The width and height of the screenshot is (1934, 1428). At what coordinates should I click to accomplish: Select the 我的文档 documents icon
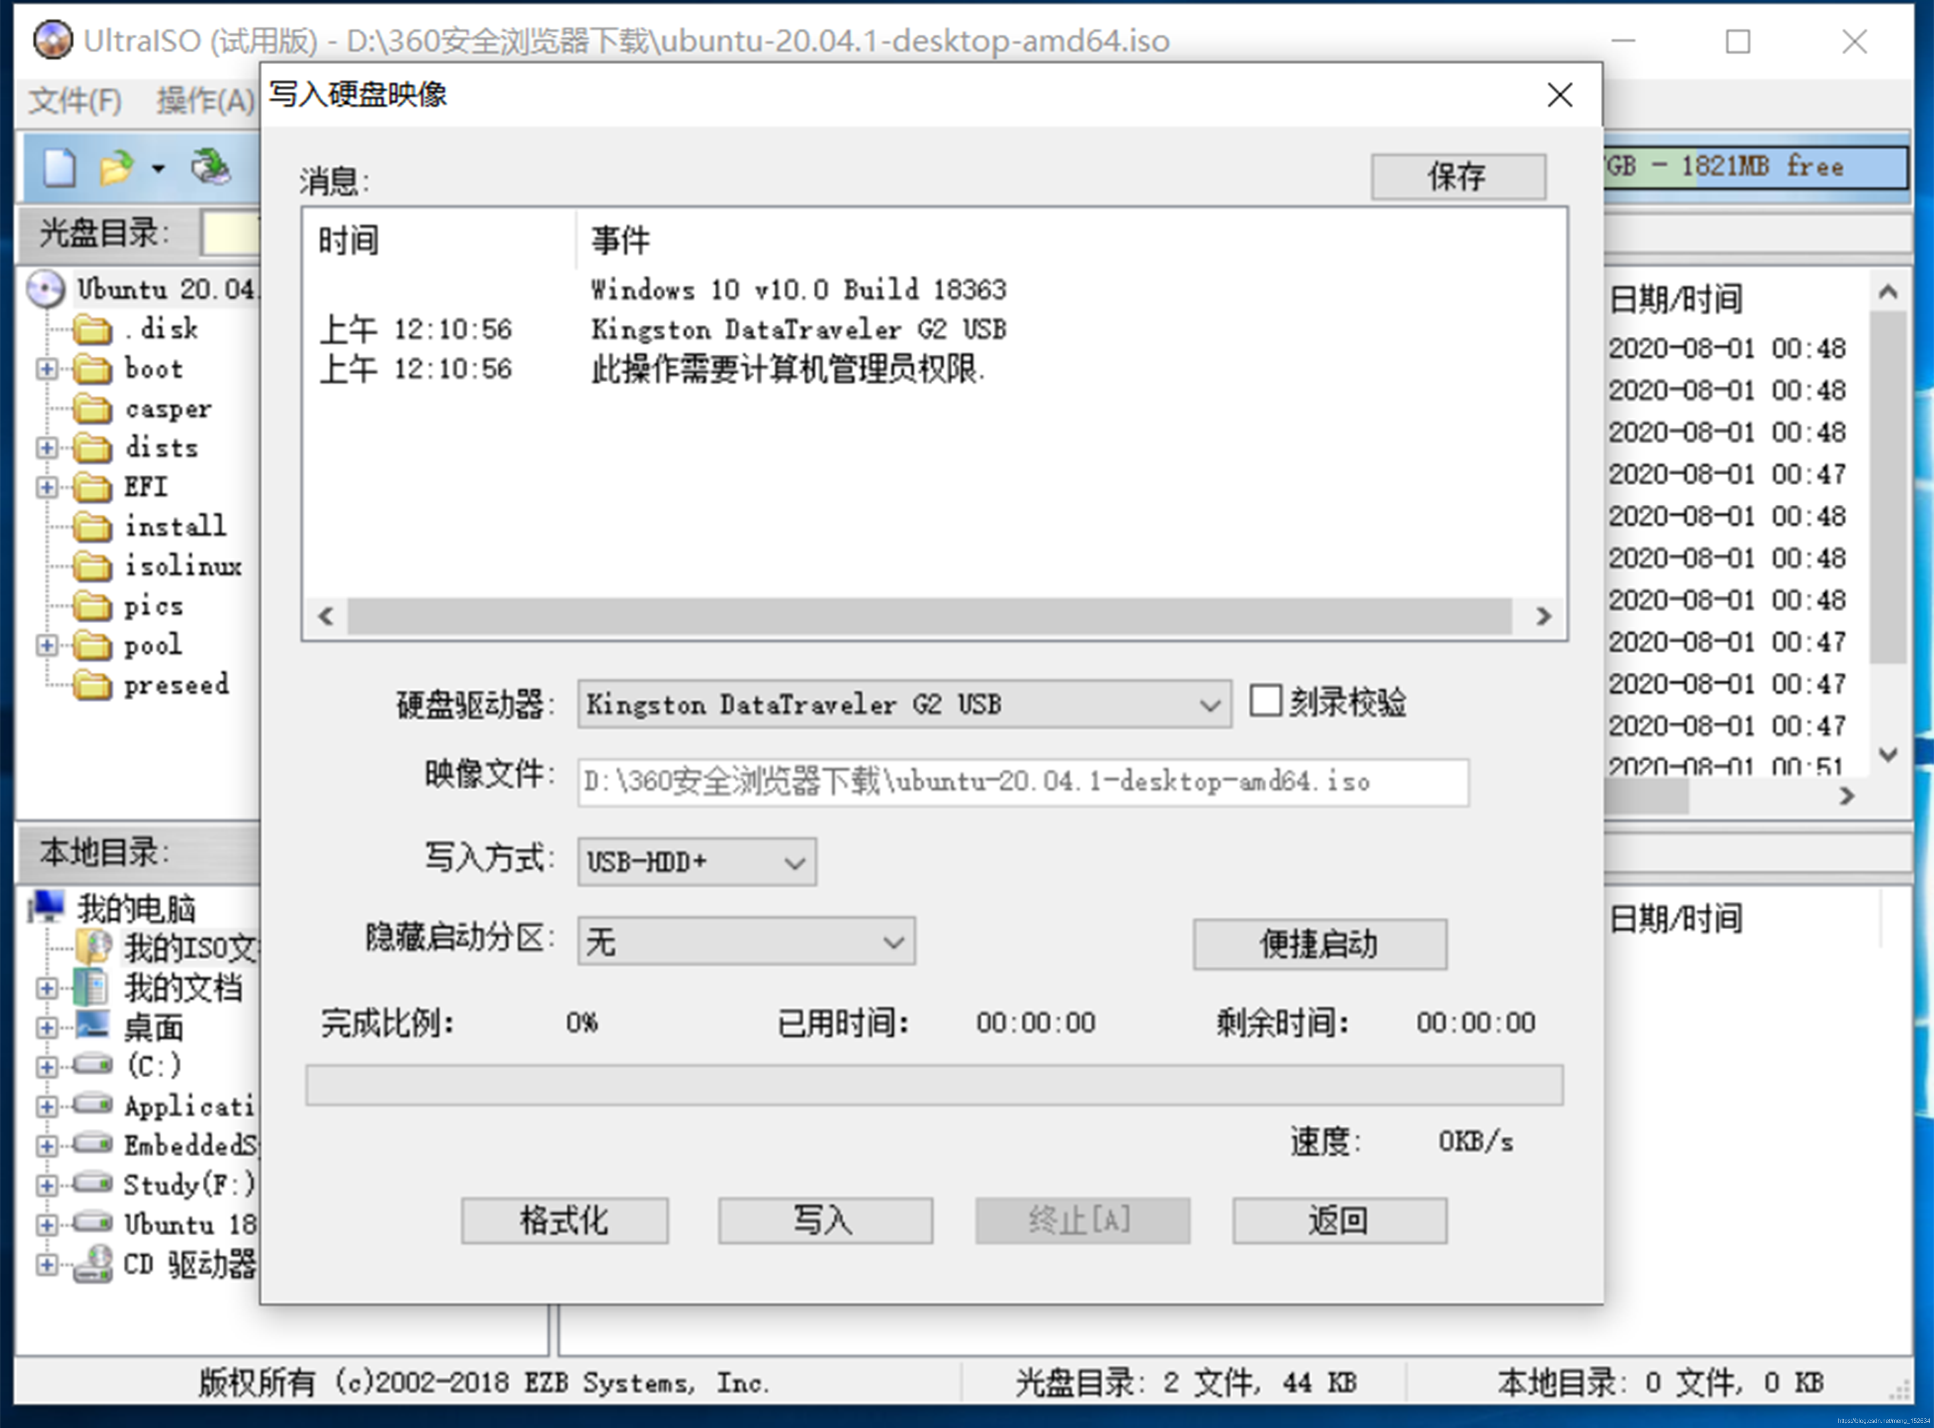(91, 987)
